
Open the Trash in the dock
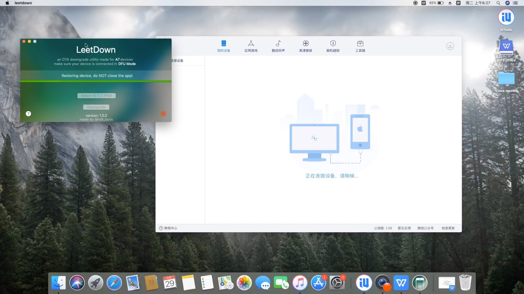[x=465, y=283]
